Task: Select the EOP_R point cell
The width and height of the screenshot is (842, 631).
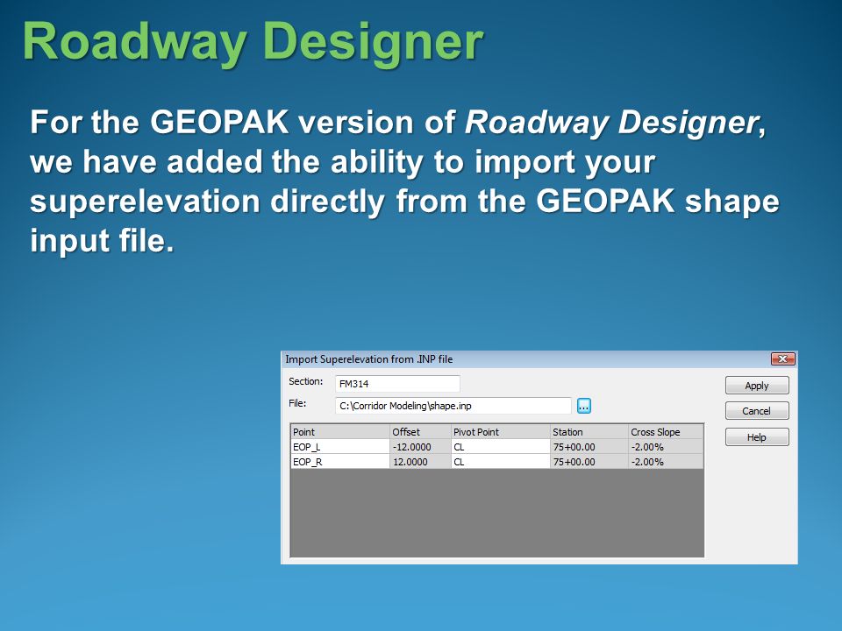Action: (x=340, y=462)
